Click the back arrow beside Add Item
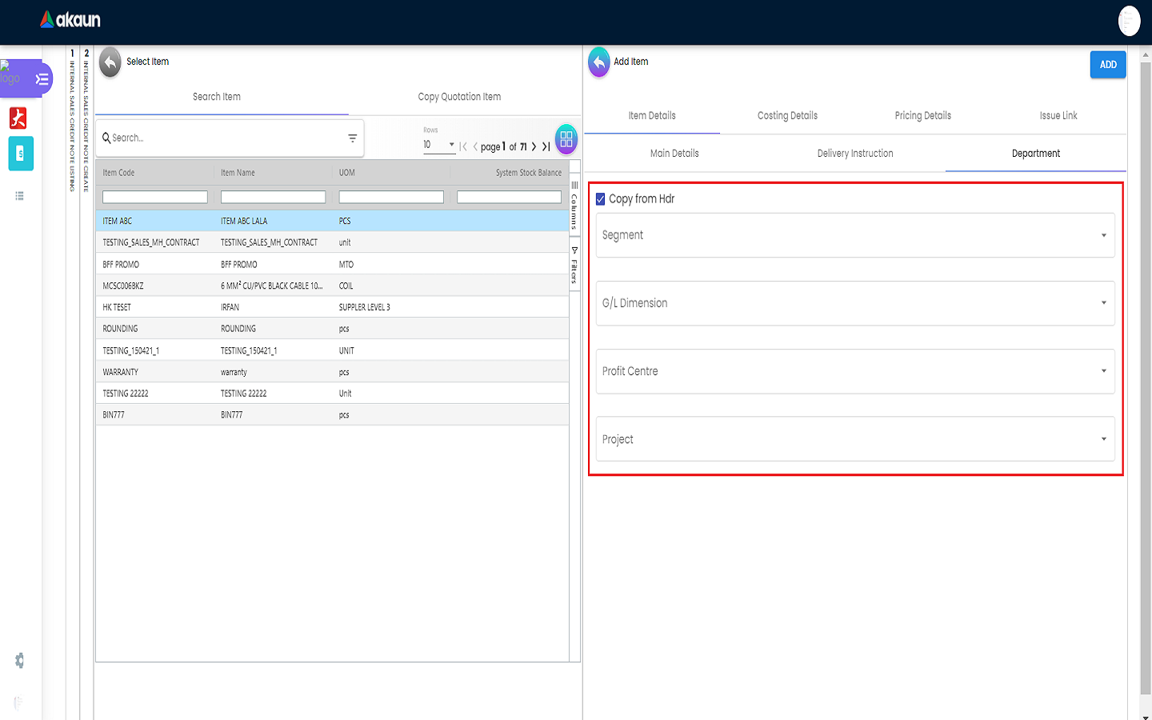The height and width of the screenshot is (720, 1152). (x=598, y=62)
